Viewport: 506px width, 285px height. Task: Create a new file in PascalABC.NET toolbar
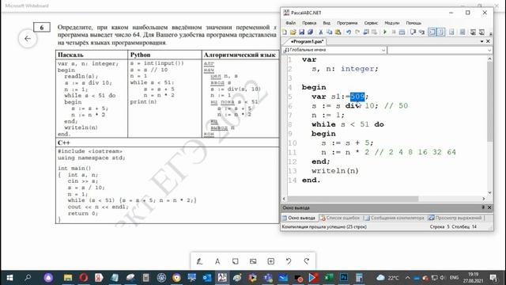tap(285, 32)
